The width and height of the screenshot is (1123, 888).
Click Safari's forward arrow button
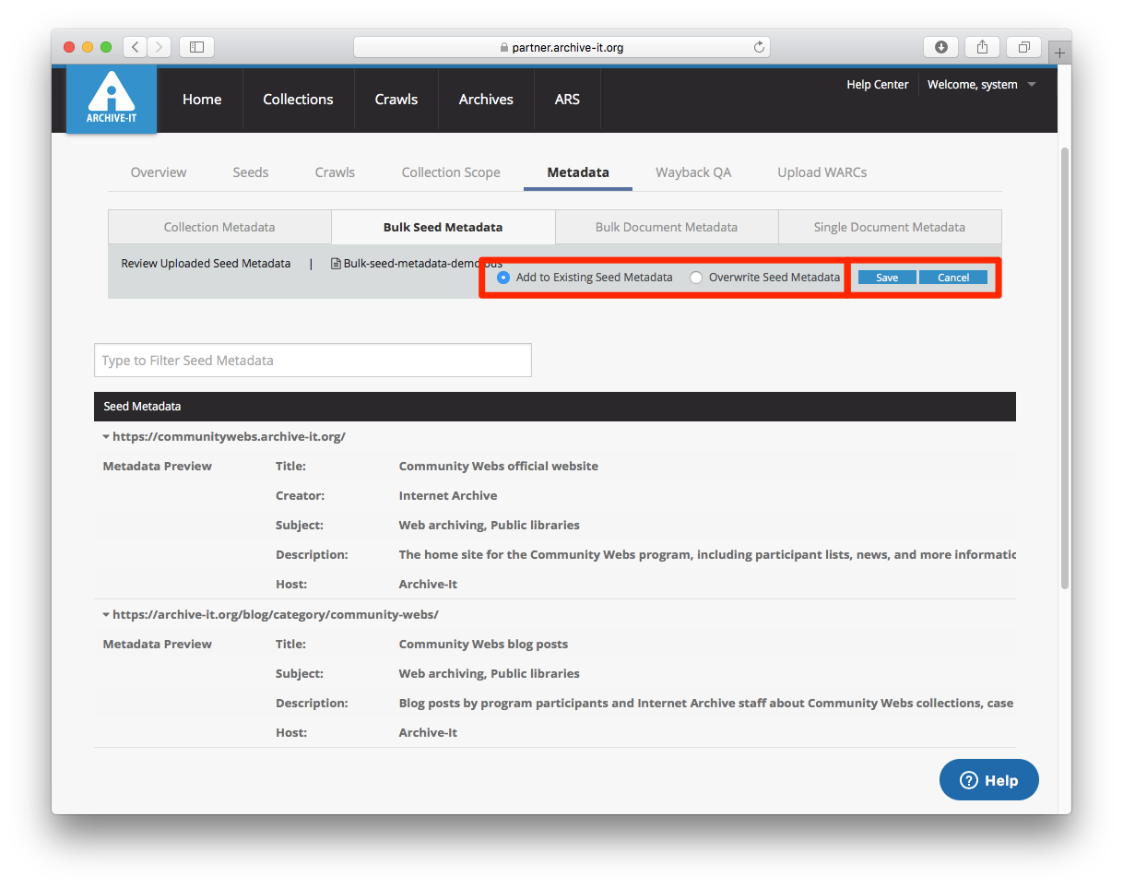pyautogui.click(x=159, y=47)
